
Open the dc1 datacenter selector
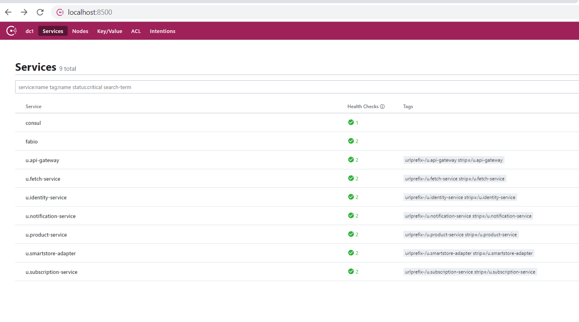pyautogui.click(x=29, y=31)
